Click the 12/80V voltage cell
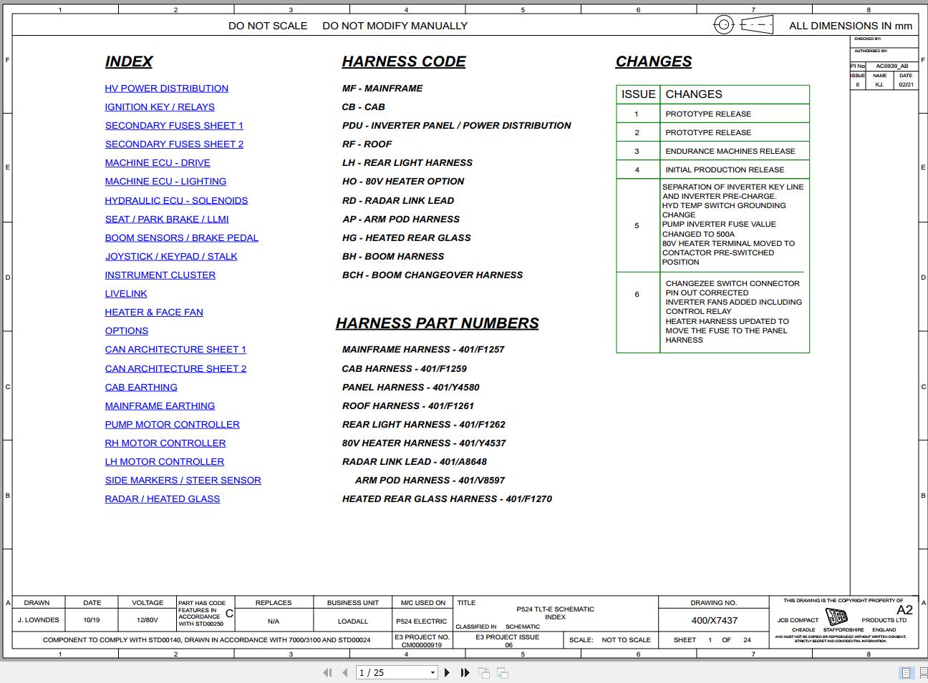Screen dimensions: 928x683 tap(147, 620)
